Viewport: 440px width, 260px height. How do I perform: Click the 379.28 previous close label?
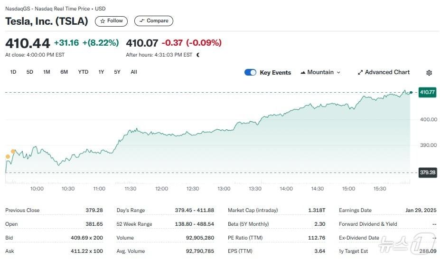[x=427, y=173]
